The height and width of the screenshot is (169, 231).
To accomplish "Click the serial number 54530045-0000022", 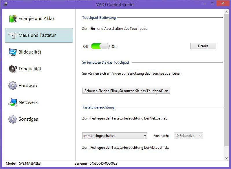I will [104, 164].
